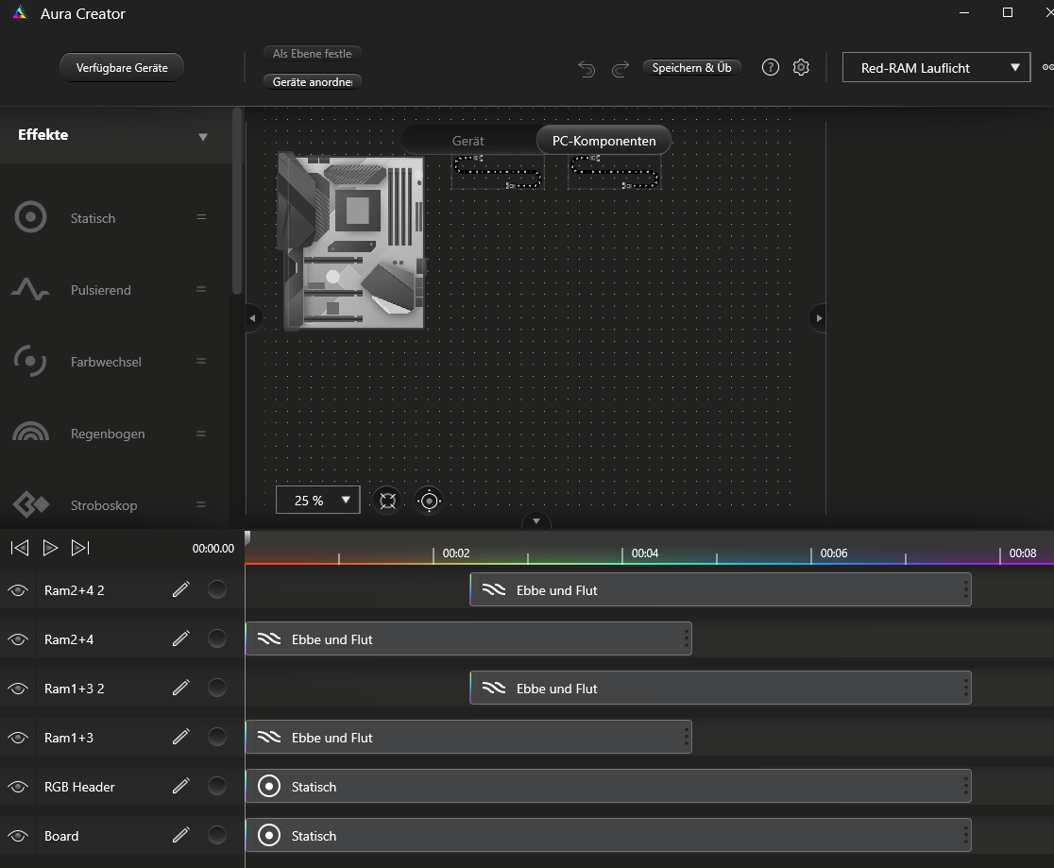This screenshot has width=1054, height=868.
Task: Select the Regenbogen effect
Action: pos(108,434)
